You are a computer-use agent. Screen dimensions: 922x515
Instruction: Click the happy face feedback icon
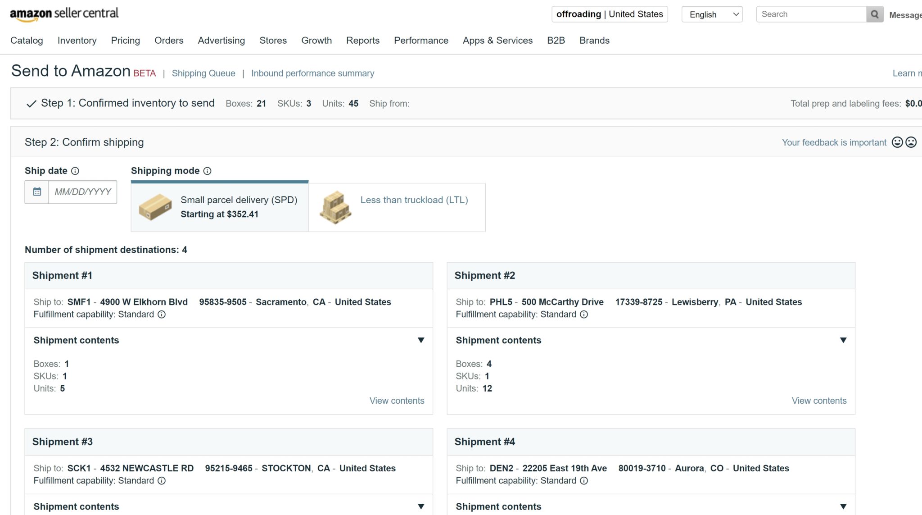pos(897,142)
